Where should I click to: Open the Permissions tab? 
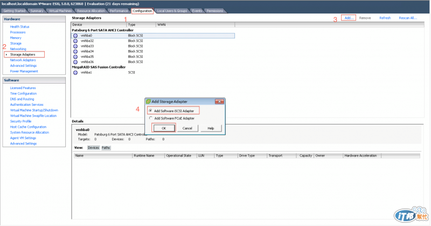pyautogui.click(x=214, y=11)
